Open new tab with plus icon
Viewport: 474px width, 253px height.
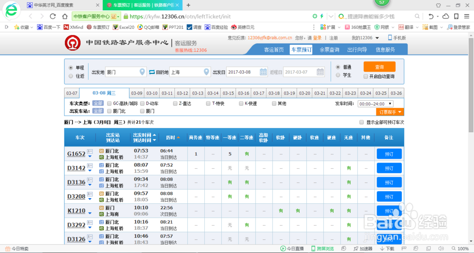188,5
